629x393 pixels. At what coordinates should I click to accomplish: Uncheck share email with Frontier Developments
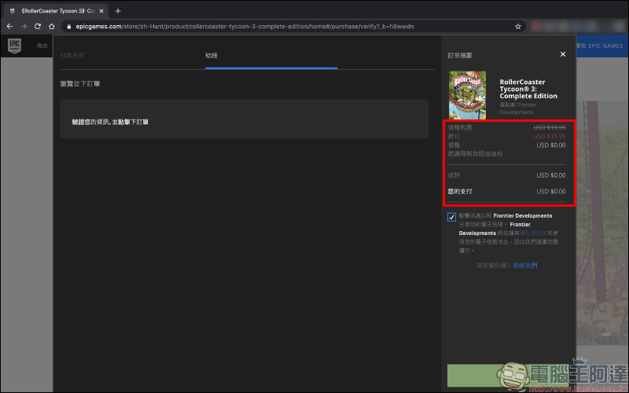pos(451,217)
